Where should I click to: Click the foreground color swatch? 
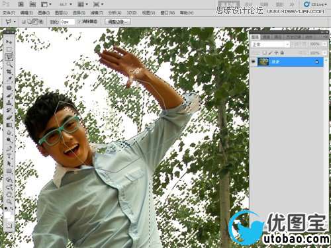[7, 215]
